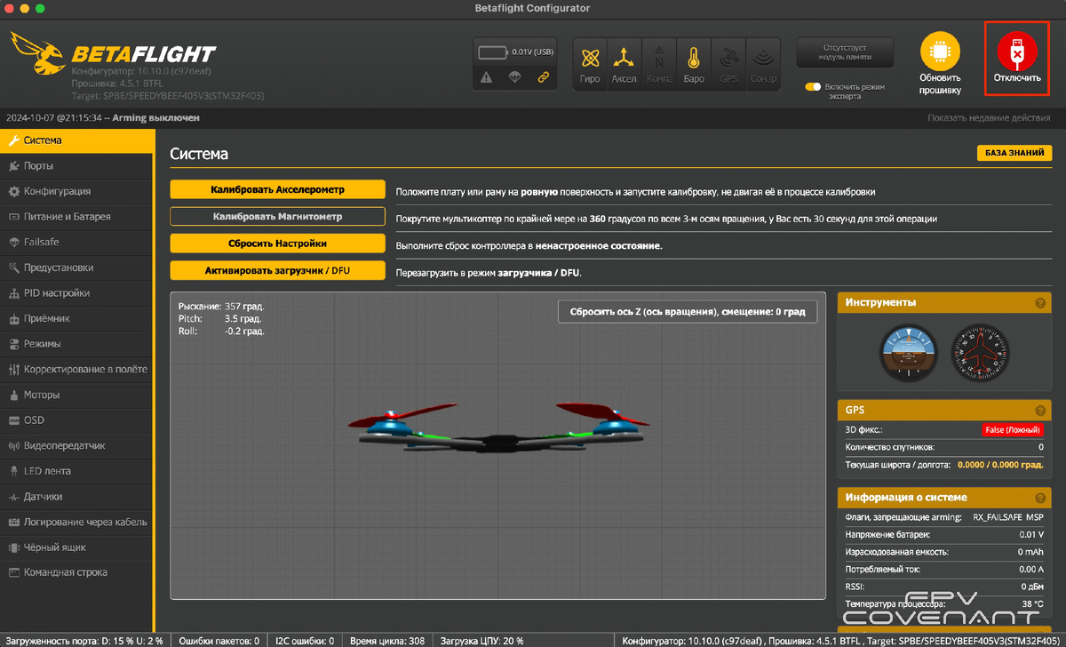Open the Failsafe tab
The image size is (1066, 647).
click(77, 242)
